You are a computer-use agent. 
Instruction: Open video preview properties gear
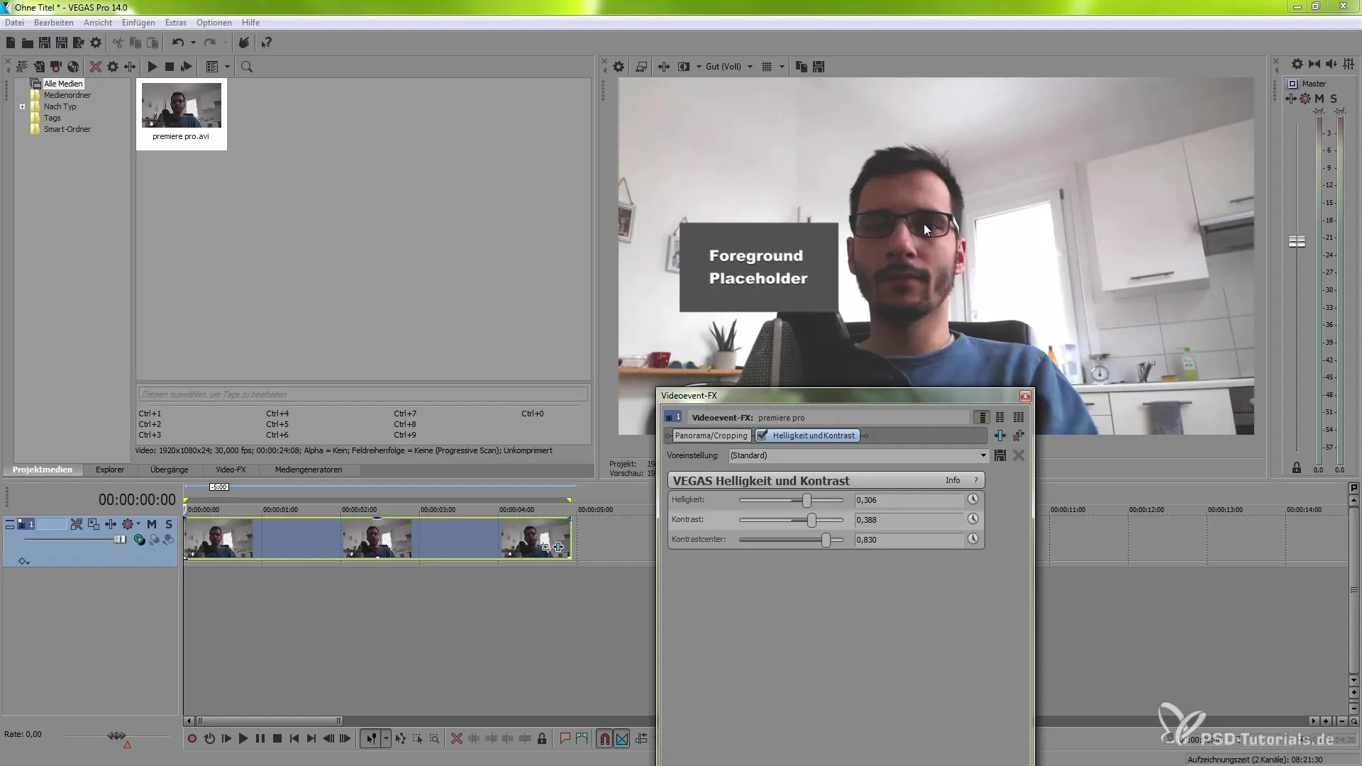(x=619, y=67)
